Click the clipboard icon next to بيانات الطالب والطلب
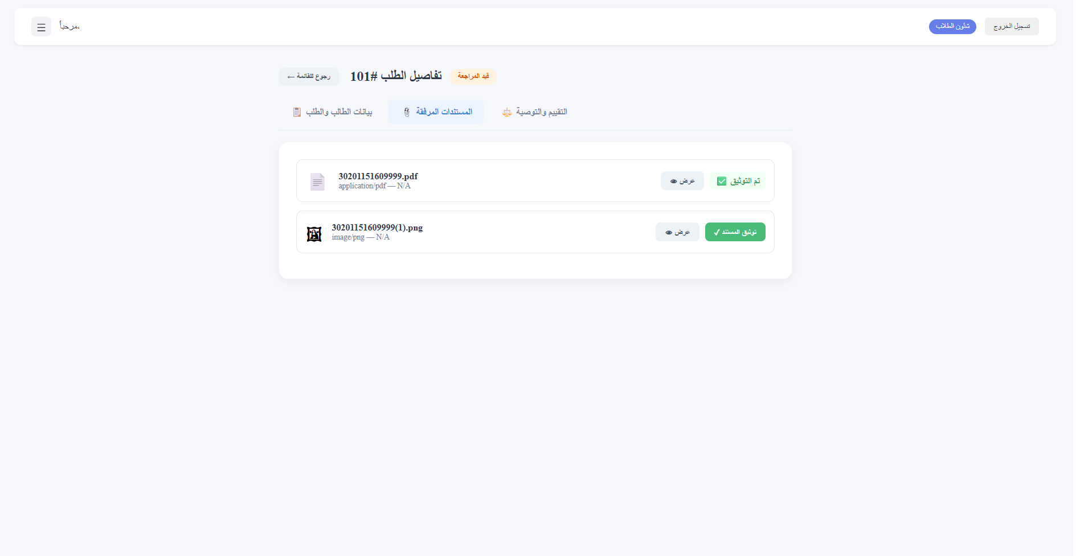Image resolution: width=1076 pixels, height=556 pixels. point(297,112)
